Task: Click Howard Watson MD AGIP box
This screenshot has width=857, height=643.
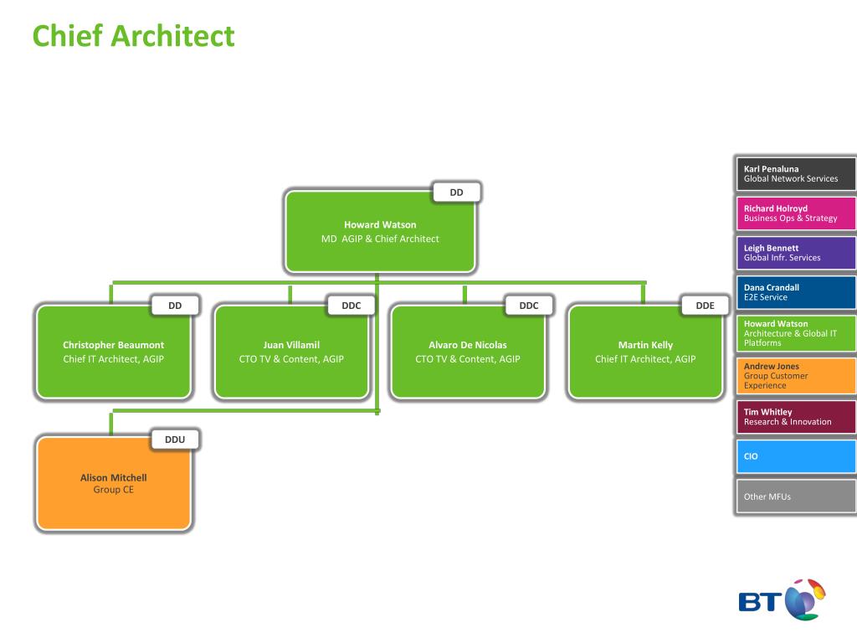Action: [x=380, y=232]
